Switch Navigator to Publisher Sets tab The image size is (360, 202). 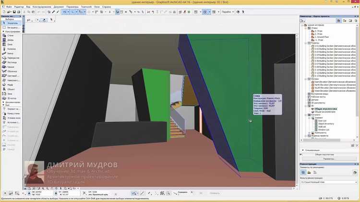(x=356, y=21)
